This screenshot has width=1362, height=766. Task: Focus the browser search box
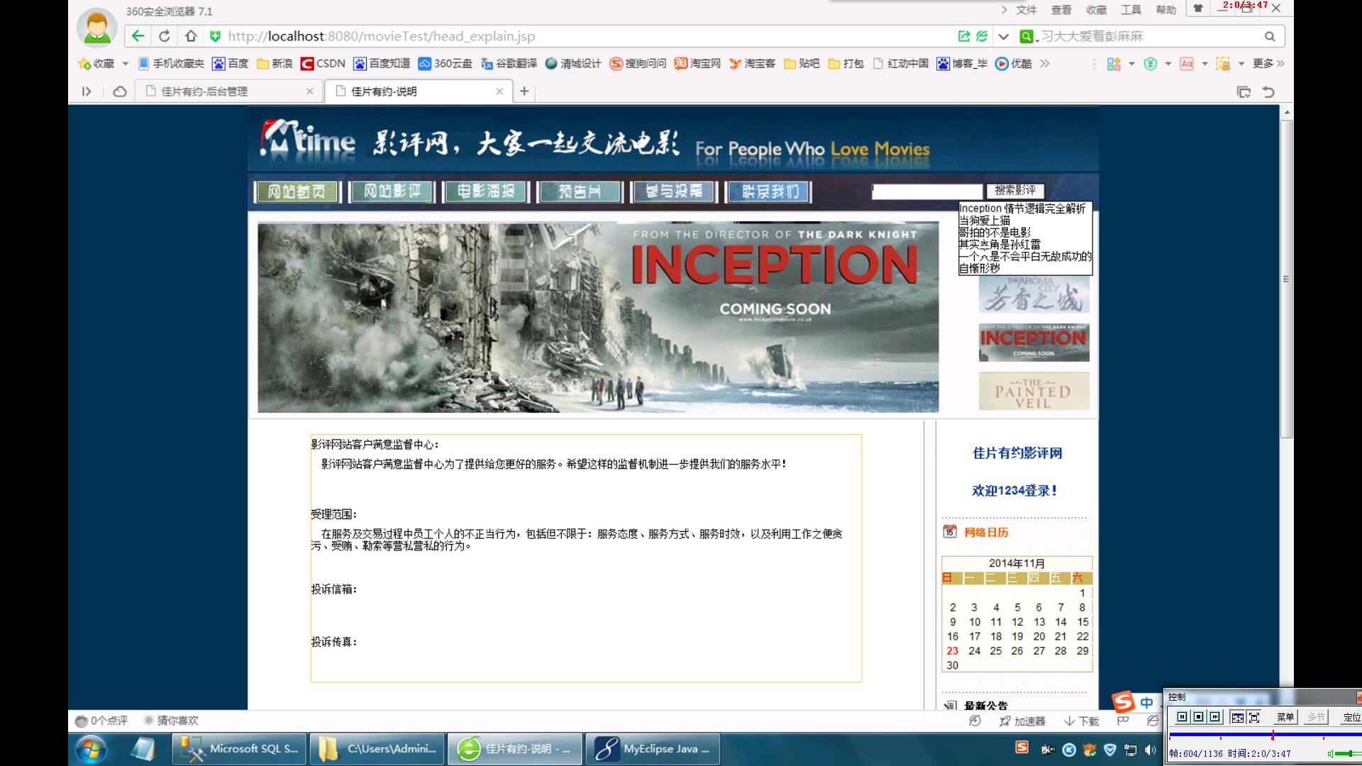[x=1149, y=36]
